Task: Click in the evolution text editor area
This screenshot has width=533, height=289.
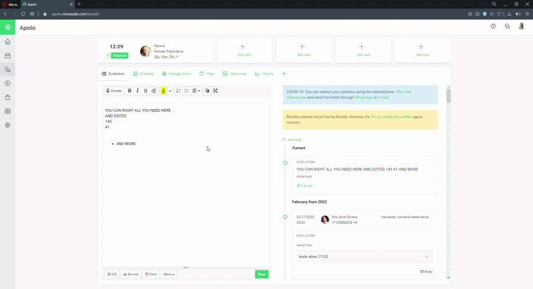Action: (186, 182)
